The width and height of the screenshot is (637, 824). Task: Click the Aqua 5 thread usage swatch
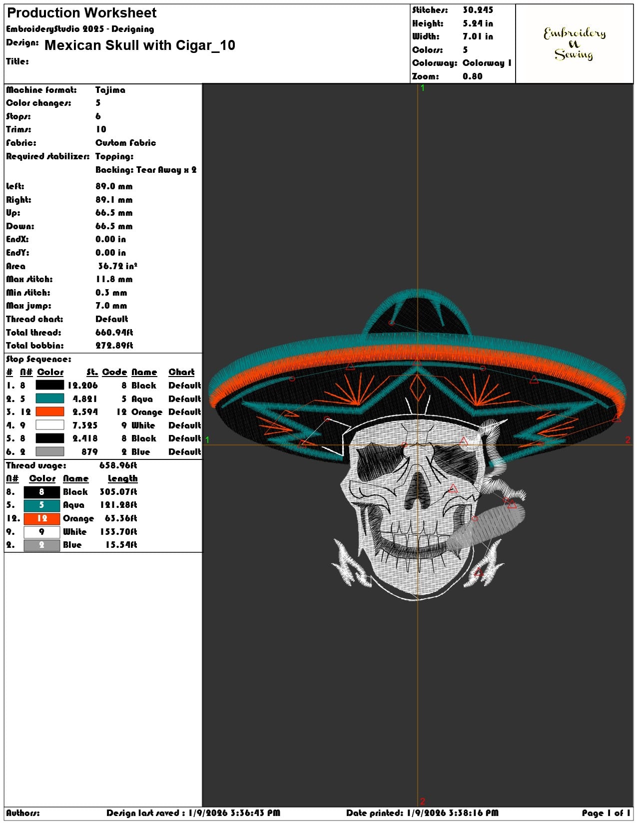point(42,505)
